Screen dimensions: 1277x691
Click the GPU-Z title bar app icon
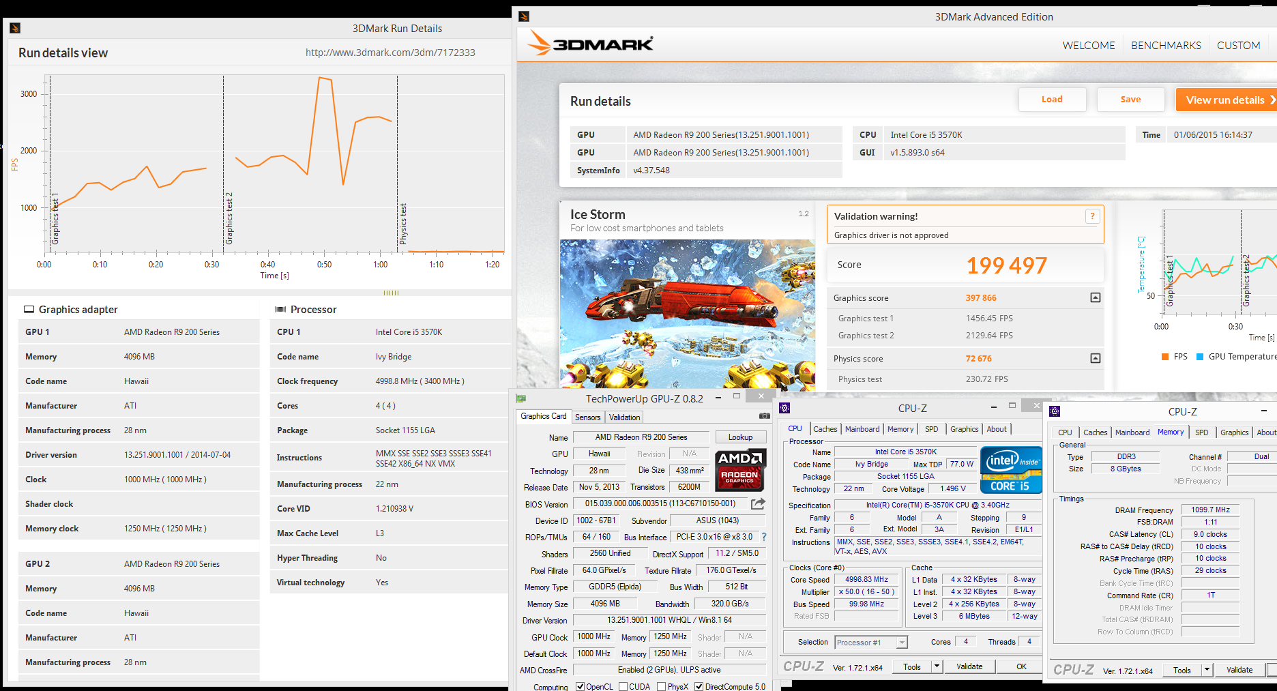click(522, 398)
